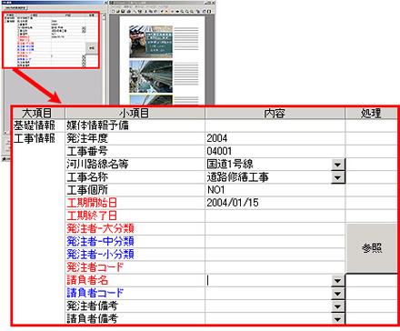Click the 2004/01/15 date value
Image resolution: width=400 pixels, height=331 pixels.
pyautogui.click(x=233, y=203)
